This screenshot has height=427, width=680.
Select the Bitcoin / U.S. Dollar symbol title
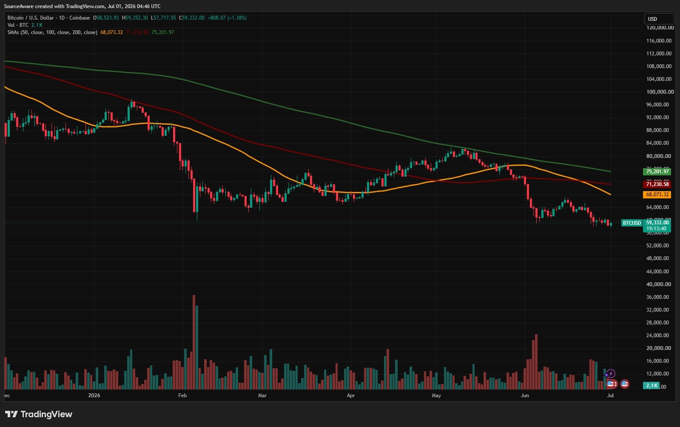click(31, 18)
